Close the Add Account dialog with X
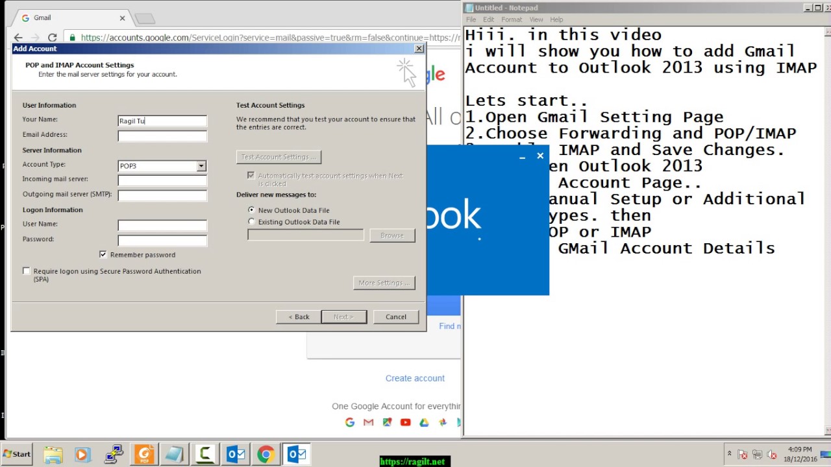 tap(419, 49)
